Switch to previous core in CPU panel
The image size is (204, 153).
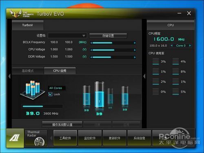coord(172,45)
